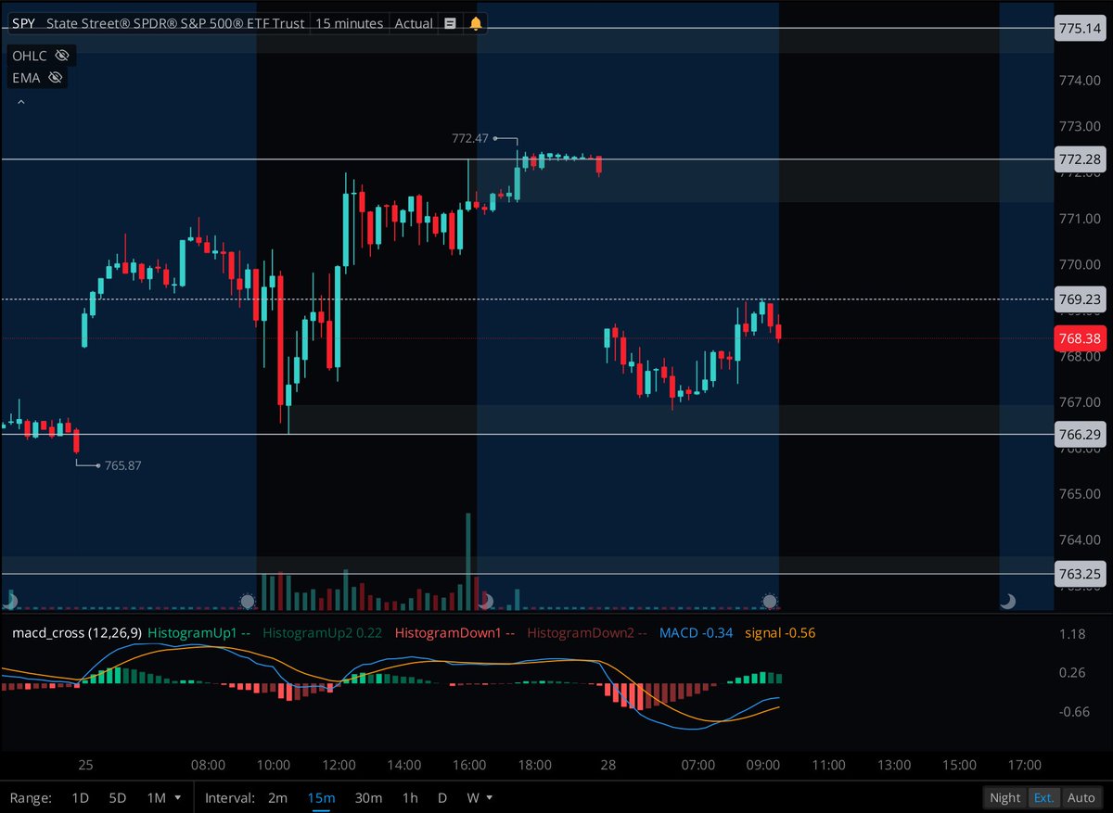The height and width of the screenshot is (813, 1113).
Task: Click the 12:00 time axis label
Action: point(339,765)
